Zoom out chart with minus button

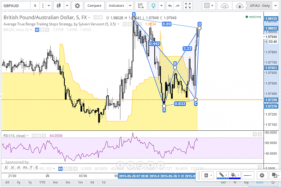[x=130, y=165]
